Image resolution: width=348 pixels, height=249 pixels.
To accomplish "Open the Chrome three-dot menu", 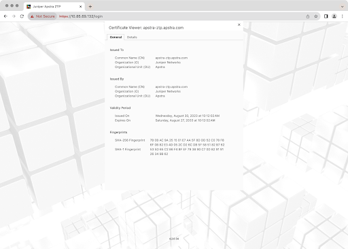I will [x=342, y=16].
